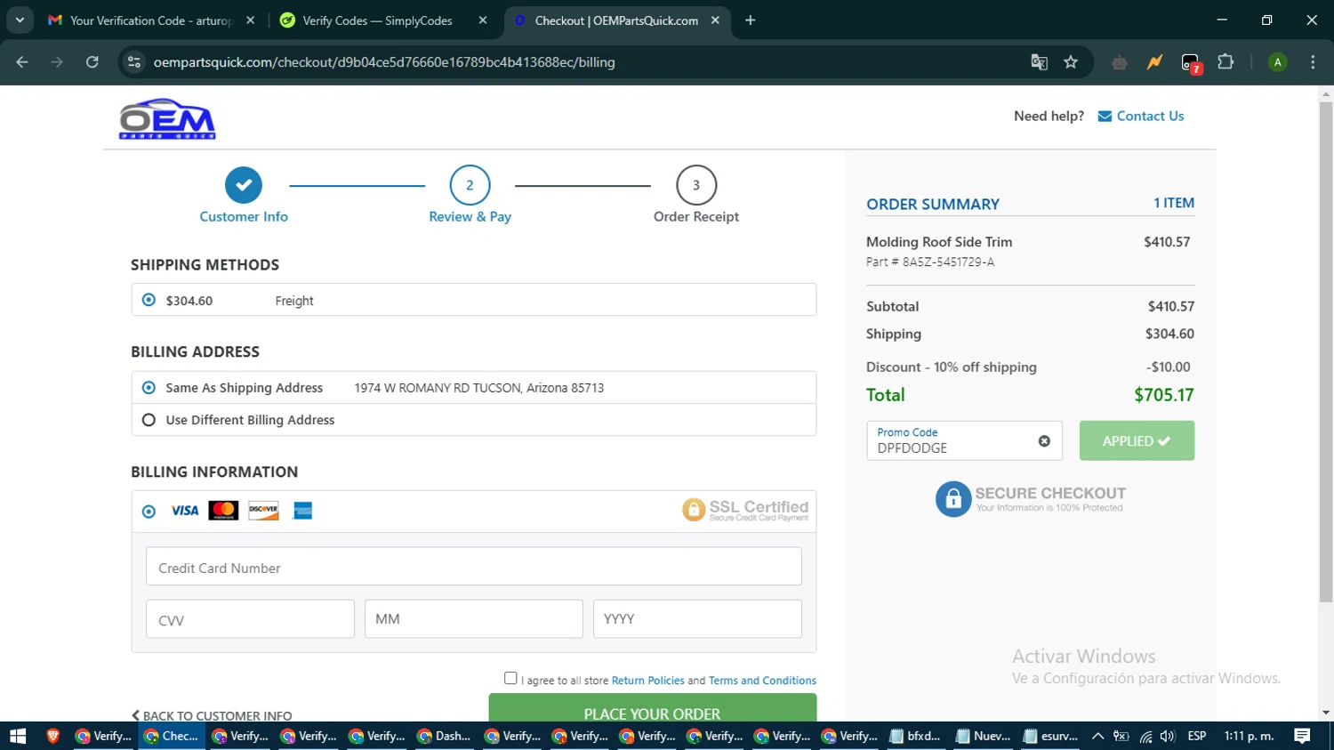This screenshot has width=1334, height=750.
Task: Open the Windows notification center icon
Action: tap(1302, 736)
